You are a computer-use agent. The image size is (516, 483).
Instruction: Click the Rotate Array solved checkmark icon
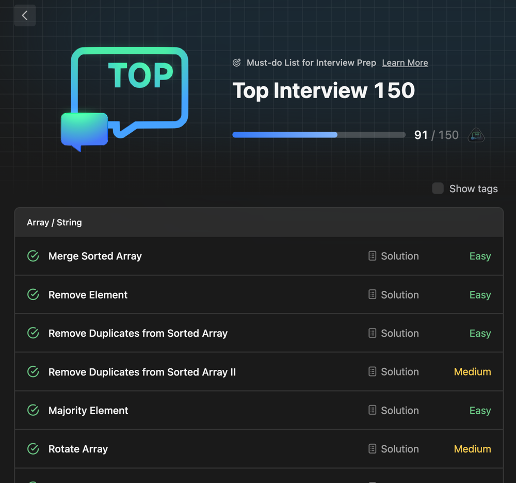pyautogui.click(x=33, y=449)
